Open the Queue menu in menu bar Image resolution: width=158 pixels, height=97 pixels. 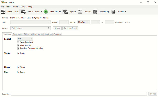pyautogui.click(x=23, y=7)
